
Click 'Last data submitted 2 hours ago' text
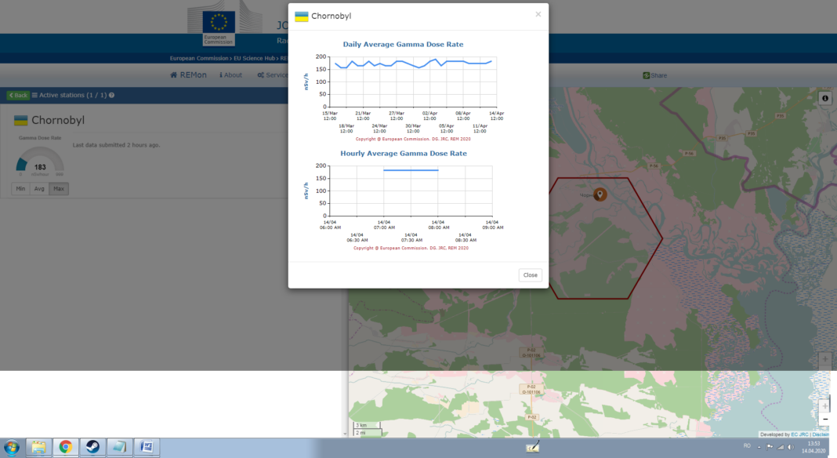(x=116, y=145)
